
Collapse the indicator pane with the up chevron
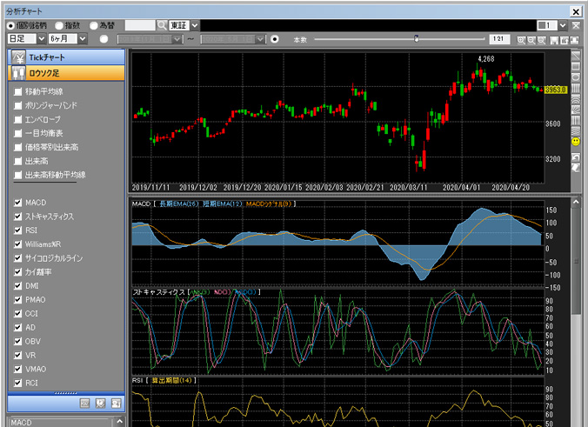click(x=576, y=203)
